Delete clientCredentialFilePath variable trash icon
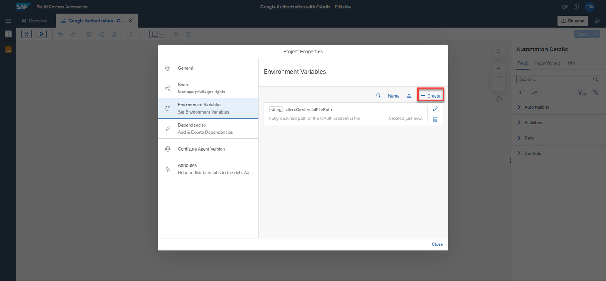This screenshot has height=281, width=606. click(435, 119)
